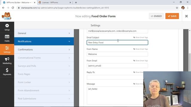The image size is (191, 107).
Task: Click the 'Food Order Form' title text
Action: pos(104,16)
